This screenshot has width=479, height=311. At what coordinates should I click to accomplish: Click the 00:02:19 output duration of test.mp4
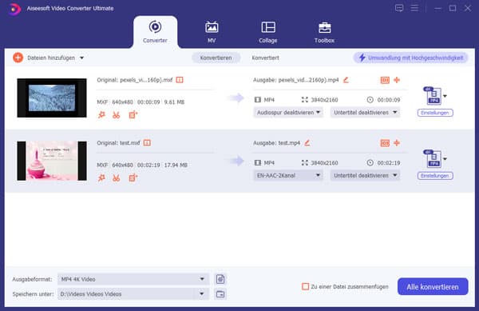[x=389, y=163]
